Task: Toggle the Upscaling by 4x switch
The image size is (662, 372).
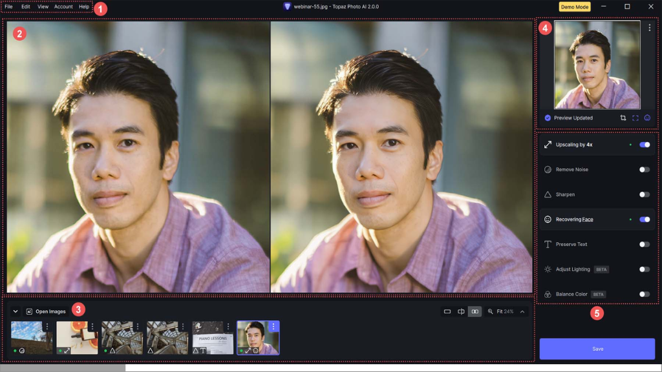Action: tap(645, 145)
